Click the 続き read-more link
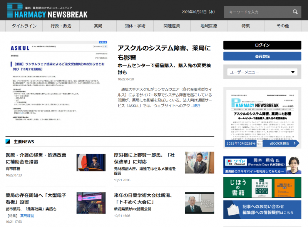 196,105
